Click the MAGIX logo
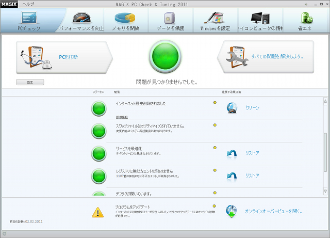This screenshot has width=330, height=238. pyautogui.click(x=9, y=4)
